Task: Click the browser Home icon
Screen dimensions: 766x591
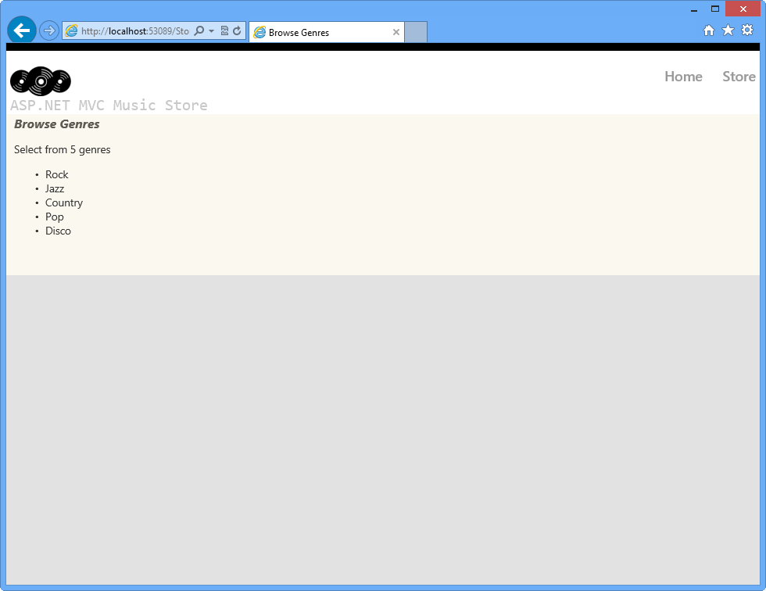Action: (x=708, y=30)
